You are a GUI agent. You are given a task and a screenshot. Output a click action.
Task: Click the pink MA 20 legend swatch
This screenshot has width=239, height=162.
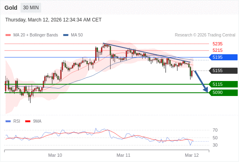point(8,35)
